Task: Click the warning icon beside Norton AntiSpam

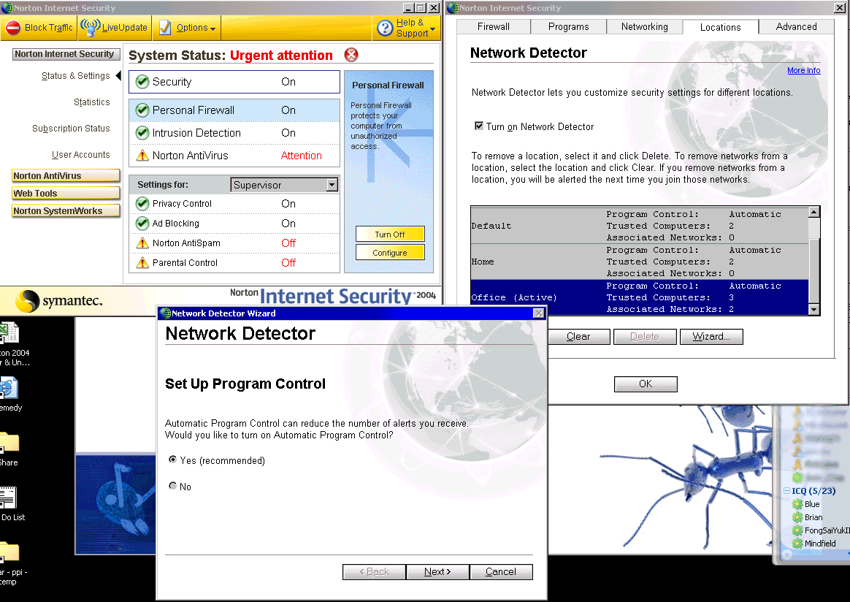Action: pyautogui.click(x=142, y=243)
